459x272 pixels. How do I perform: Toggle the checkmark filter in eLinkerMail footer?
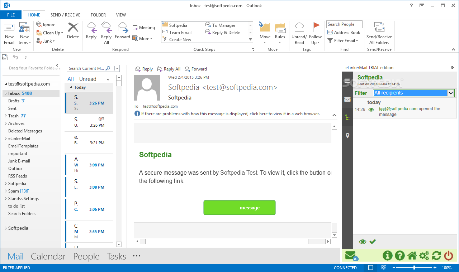(373, 242)
